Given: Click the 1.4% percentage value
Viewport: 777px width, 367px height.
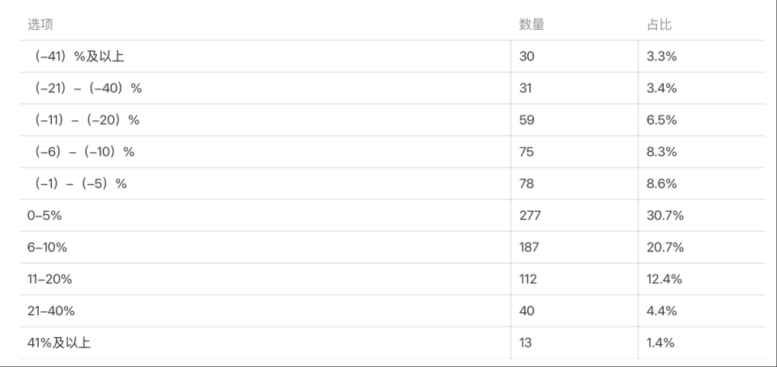Looking at the screenshot, I should (660, 343).
